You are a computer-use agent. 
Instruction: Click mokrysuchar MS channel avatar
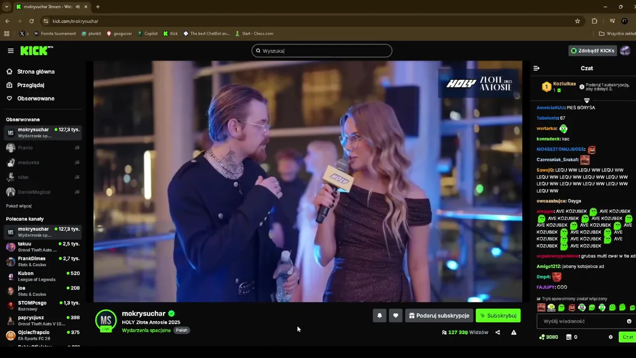click(106, 320)
